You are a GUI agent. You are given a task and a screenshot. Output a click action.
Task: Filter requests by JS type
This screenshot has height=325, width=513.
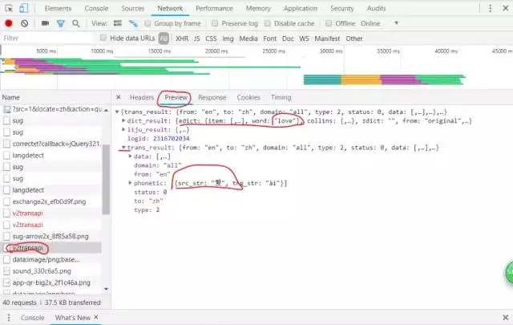[196, 39]
